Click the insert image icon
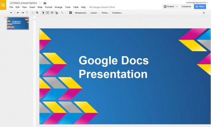This screenshot has height=127, width=211. click(52, 13)
